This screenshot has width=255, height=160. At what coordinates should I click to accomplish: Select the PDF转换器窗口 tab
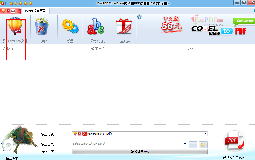35,11
